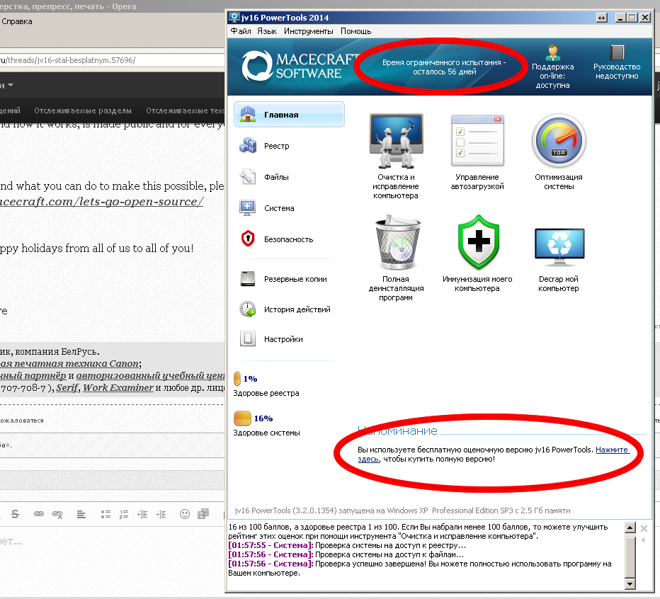This screenshot has width=660, height=599.
Task: Open the Serif signature link
Action: click(x=67, y=388)
